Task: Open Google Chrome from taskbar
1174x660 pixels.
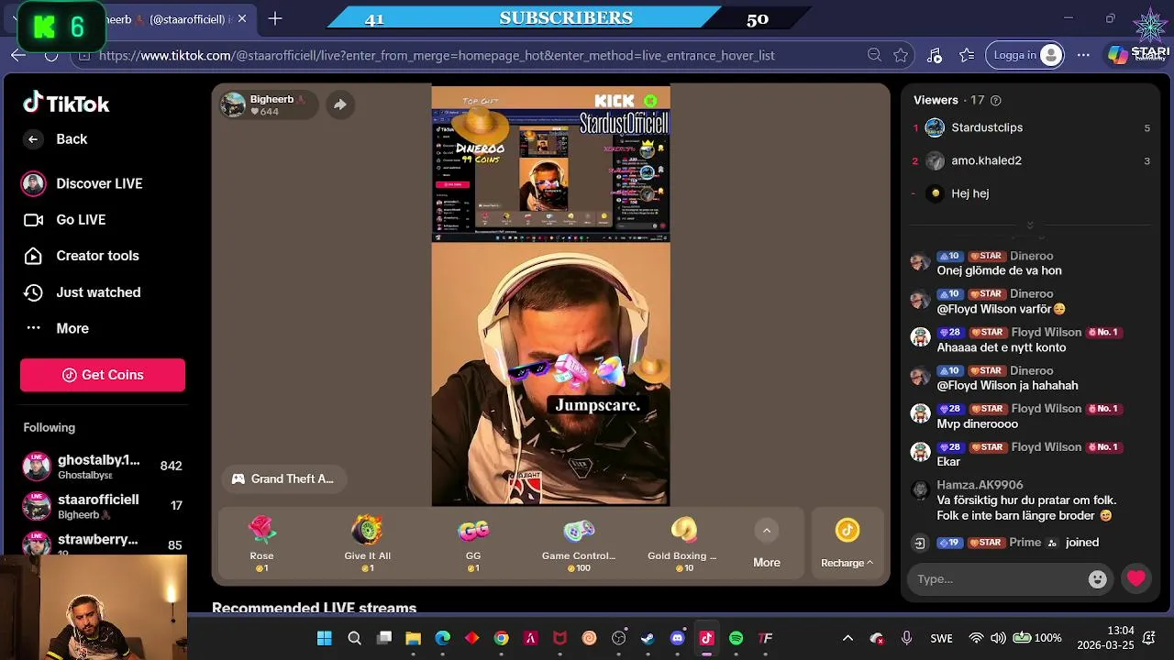Action: tap(501, 638)
